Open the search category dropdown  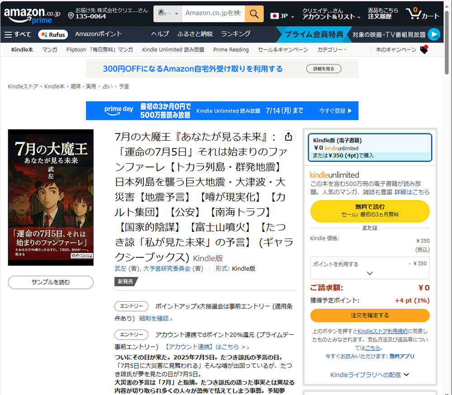click(x=168, y=14)
